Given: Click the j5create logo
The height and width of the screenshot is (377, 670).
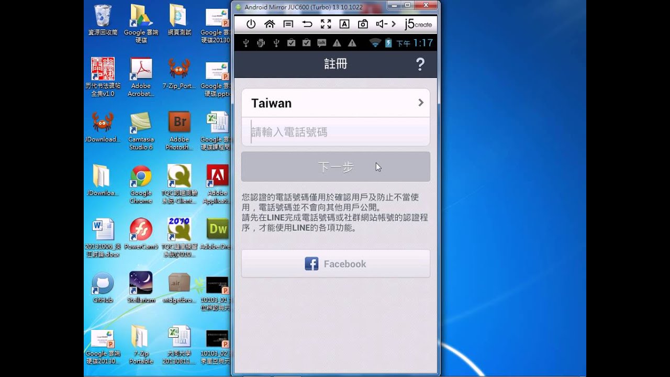Looking at the screenshot, I should click(x=418, y=24).
